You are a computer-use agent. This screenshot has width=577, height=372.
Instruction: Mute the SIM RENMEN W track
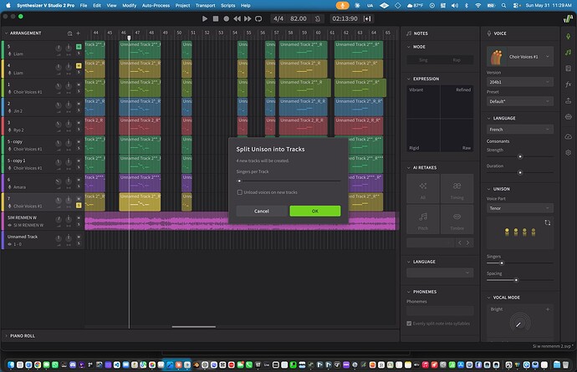79,218
